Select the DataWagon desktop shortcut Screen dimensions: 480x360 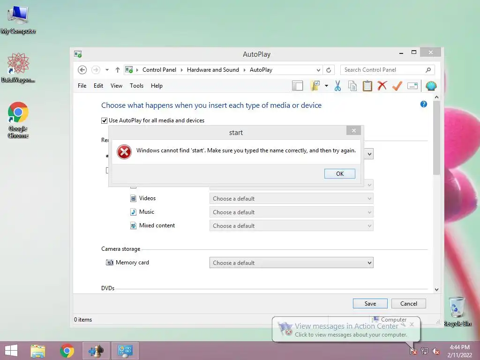point(18,67)
